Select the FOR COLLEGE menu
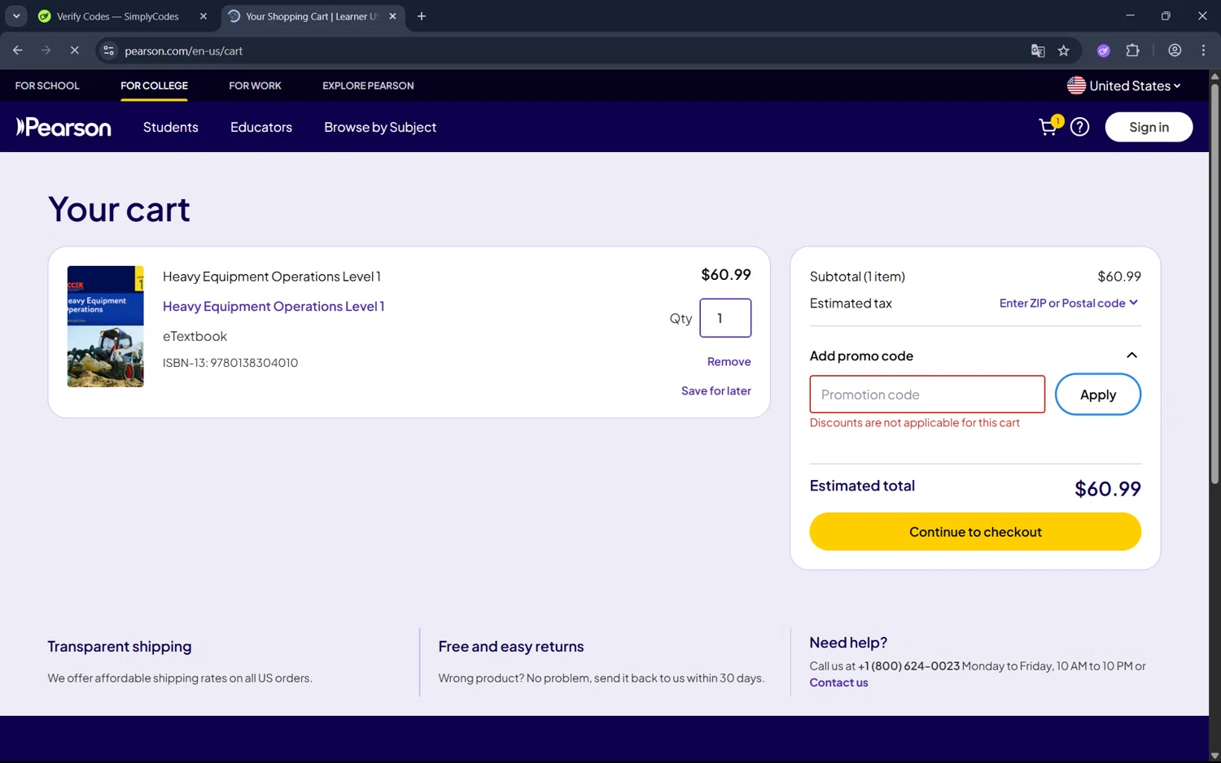This screenshot has height=763, width=1221. point(154,85)
